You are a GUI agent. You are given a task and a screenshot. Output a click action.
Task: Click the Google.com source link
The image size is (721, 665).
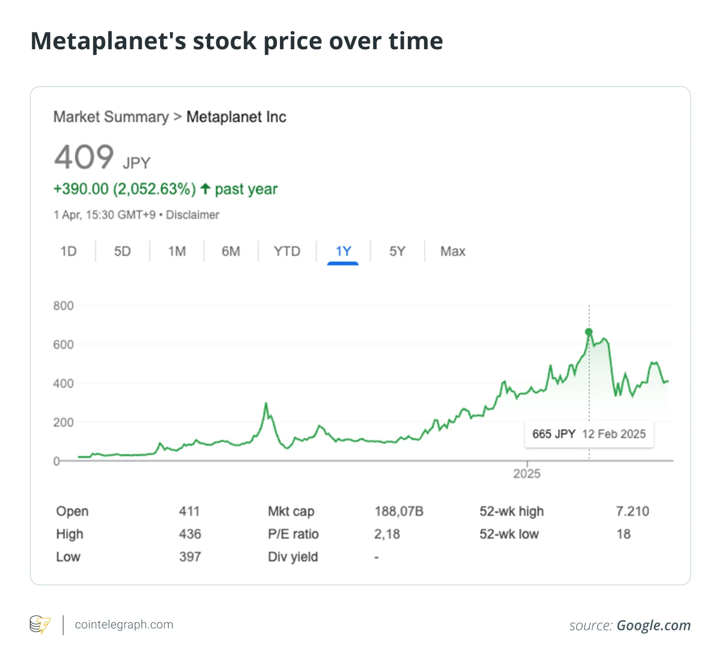click(653, 625)
